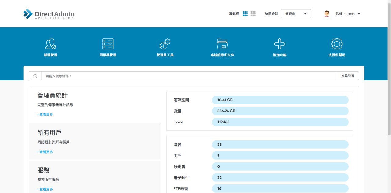Focus the 請輸入搜尋條件 search field
The height and width of the screenshot is (193, 391).
[189, 76]
